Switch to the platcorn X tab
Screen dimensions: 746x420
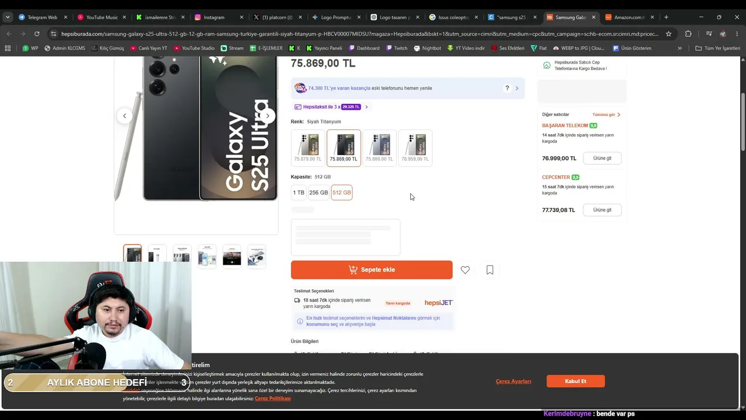pyautogui.click(x=277, y=17)
